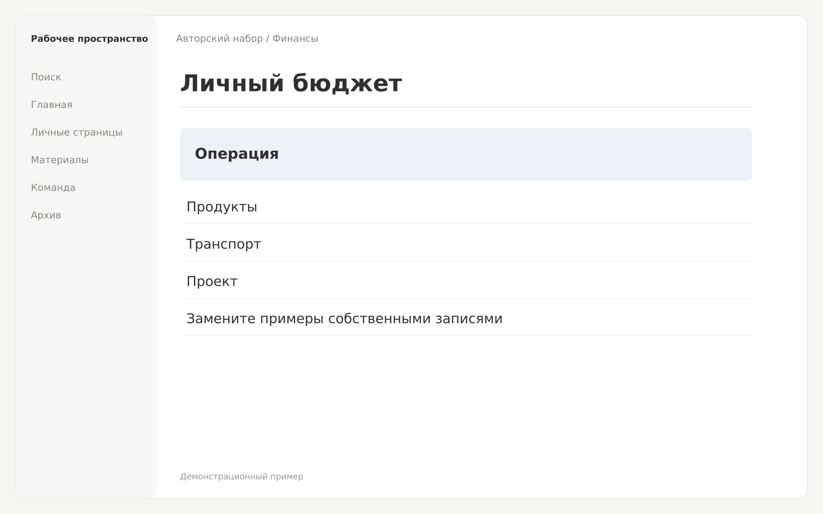This screenshot has height=514, width=823.
Task: Click the Демонстрационный пример footer text
Action: point(241,477)
